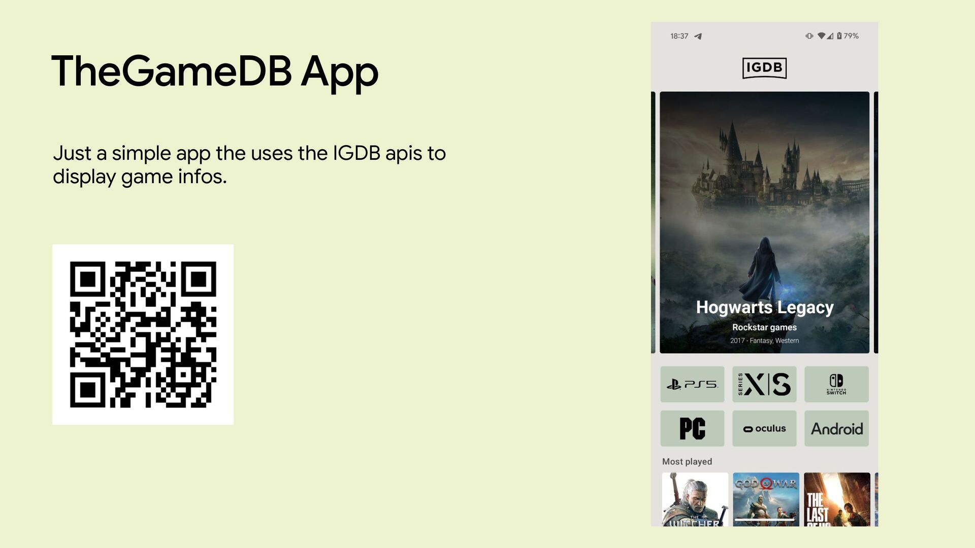Tap the vibrate mode status icon
Viewport: 975px width, 548px height.
pos(809,36)
